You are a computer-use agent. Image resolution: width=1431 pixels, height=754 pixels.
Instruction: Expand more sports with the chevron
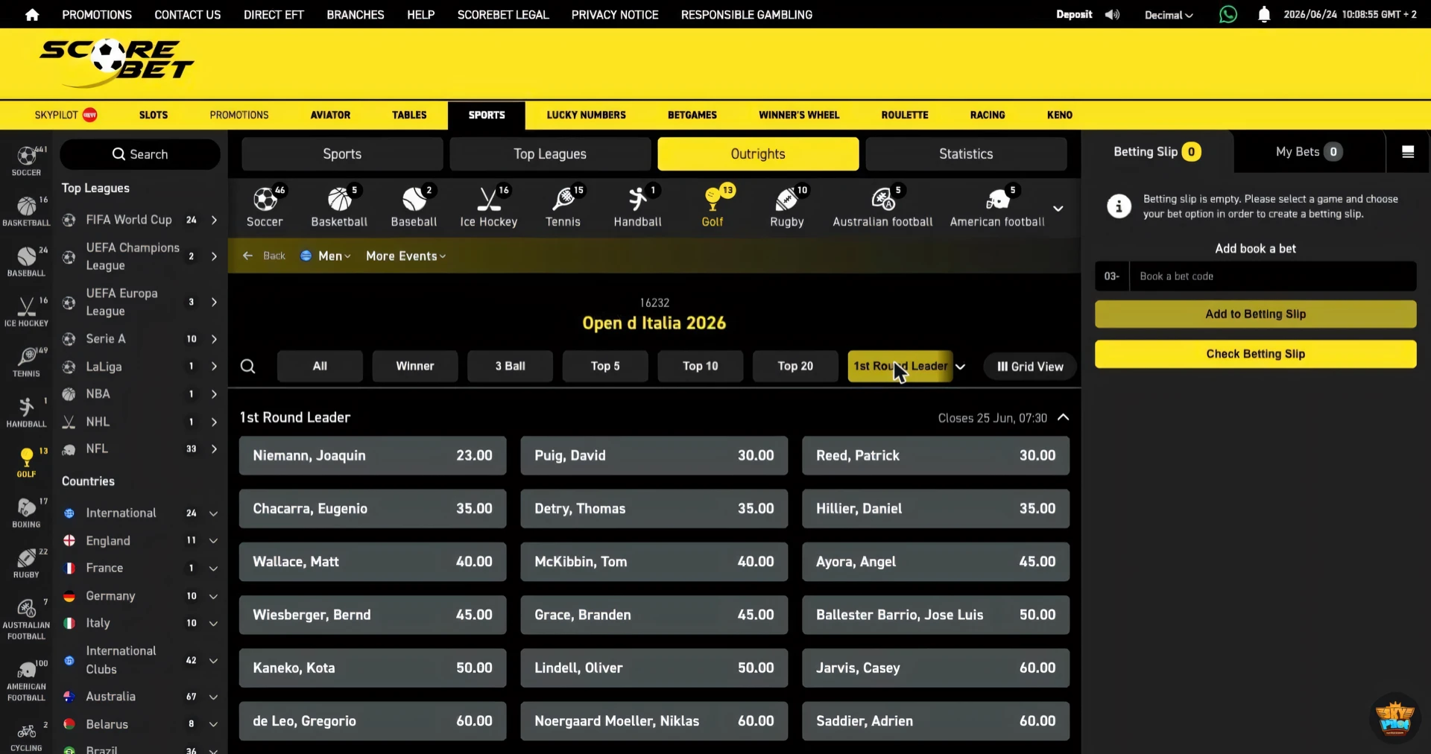[1058, 208]
